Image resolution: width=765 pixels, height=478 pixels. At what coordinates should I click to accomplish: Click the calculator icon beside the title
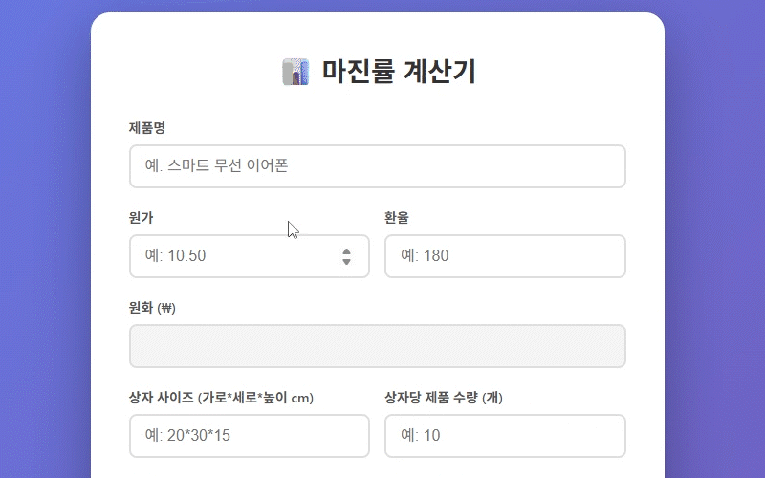295,72
